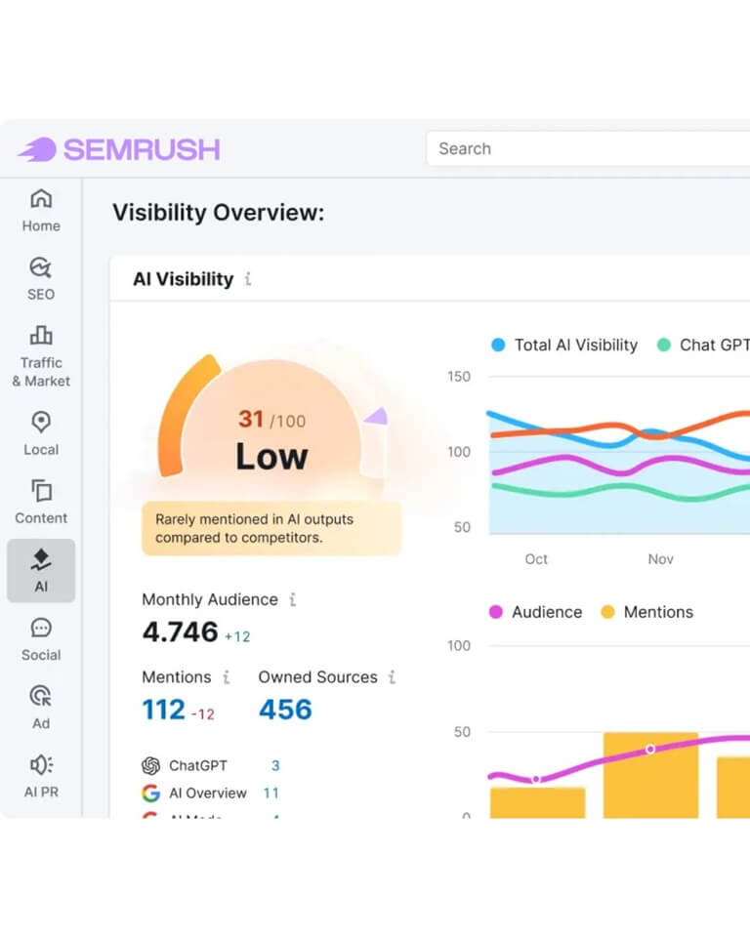Click the ChatGPT mentions count 3
The image size is (750, 937).
click(x=275, y=765)
